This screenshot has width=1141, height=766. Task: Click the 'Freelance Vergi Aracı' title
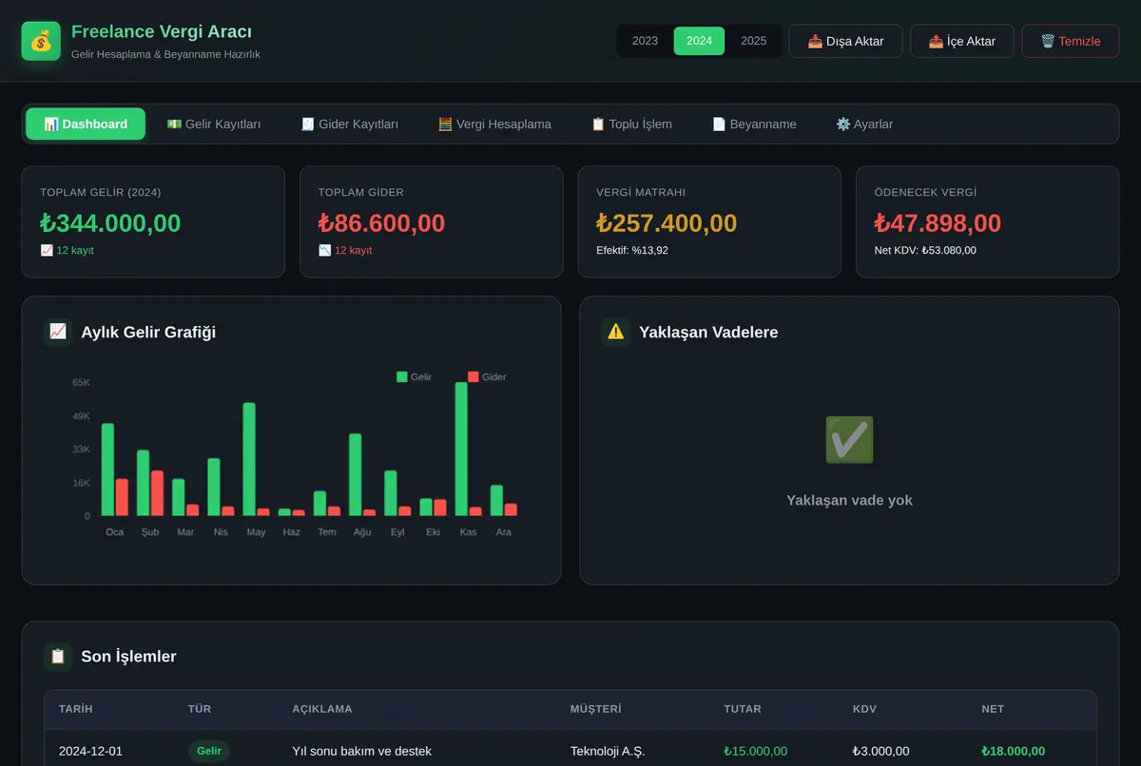tap(162, 32)
